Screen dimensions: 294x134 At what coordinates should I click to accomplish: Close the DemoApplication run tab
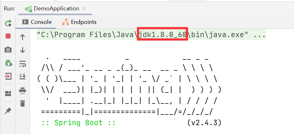tap(84, 9)
